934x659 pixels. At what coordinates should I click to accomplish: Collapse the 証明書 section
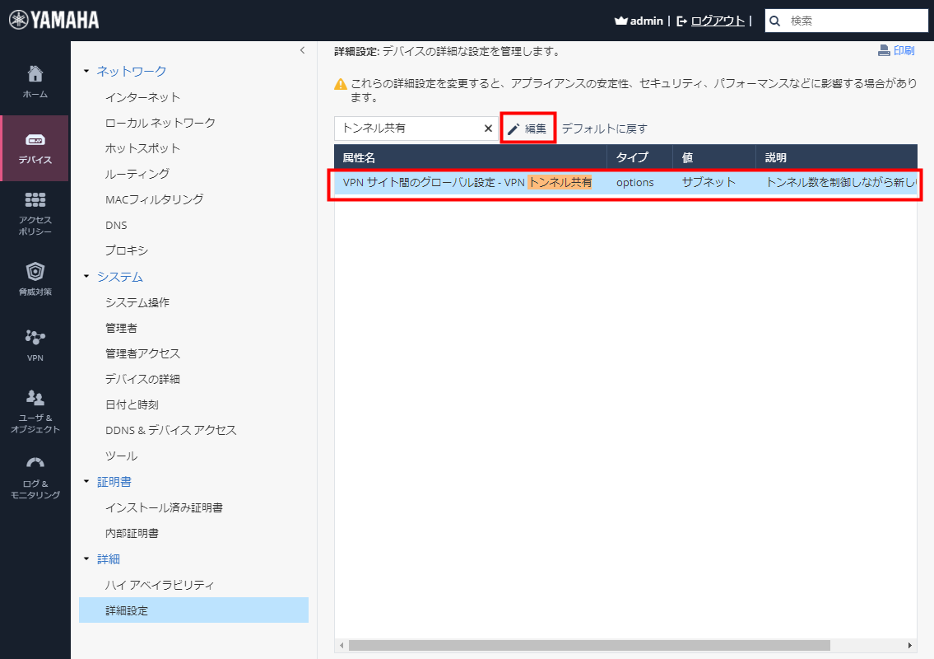click(86, 481)
